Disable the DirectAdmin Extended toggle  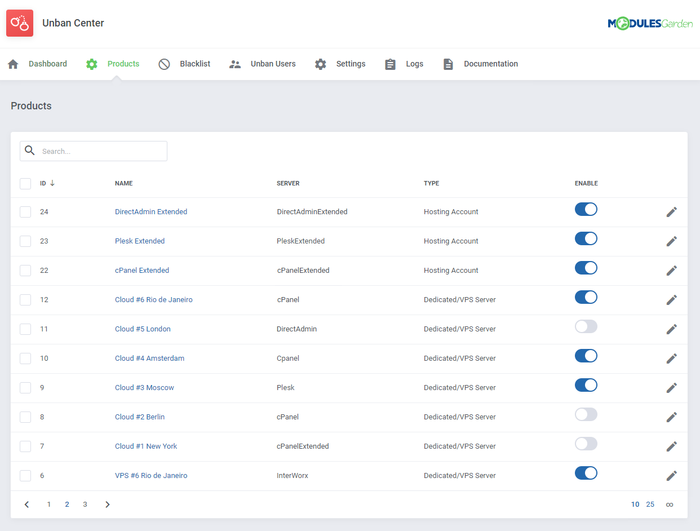coord(586,209)
